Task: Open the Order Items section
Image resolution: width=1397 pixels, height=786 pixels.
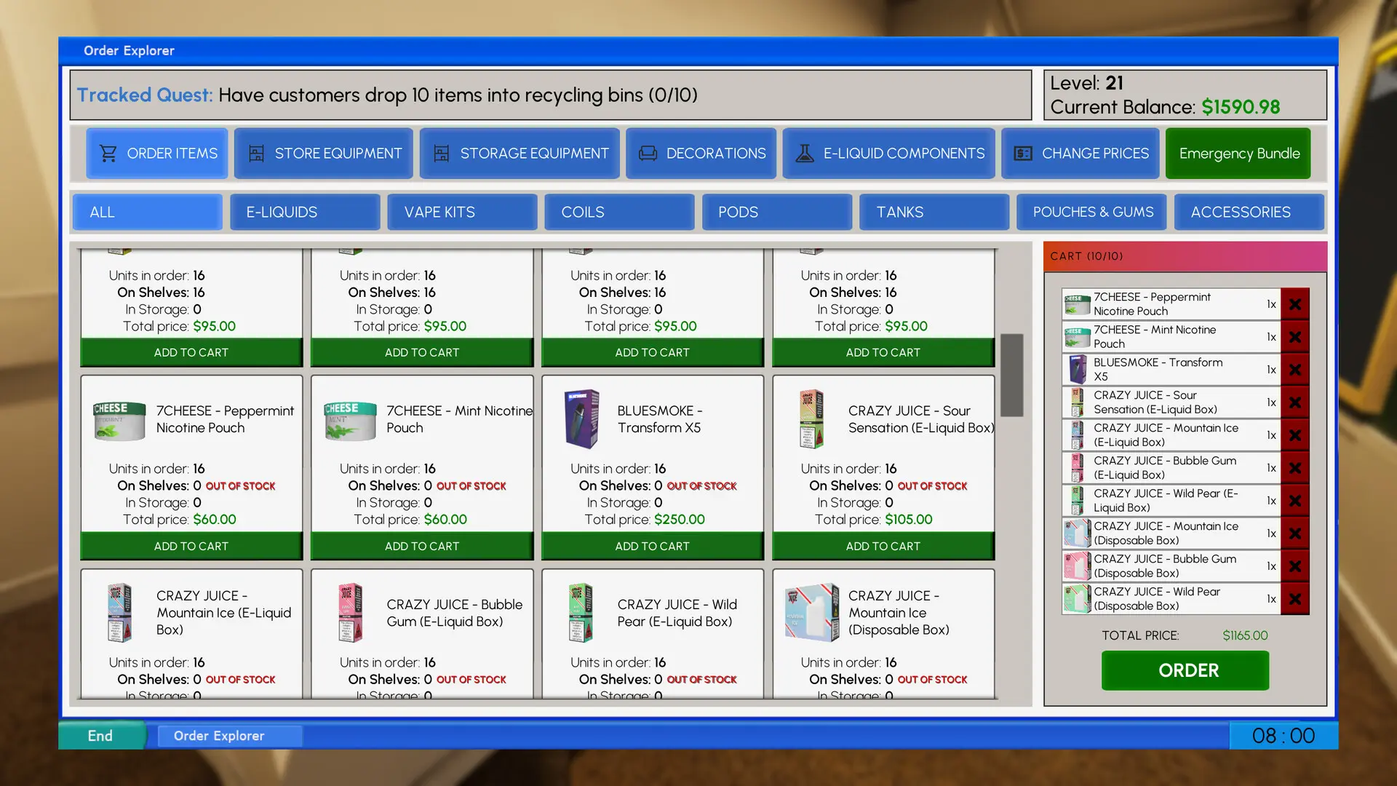Action: (x=157, y=154)
